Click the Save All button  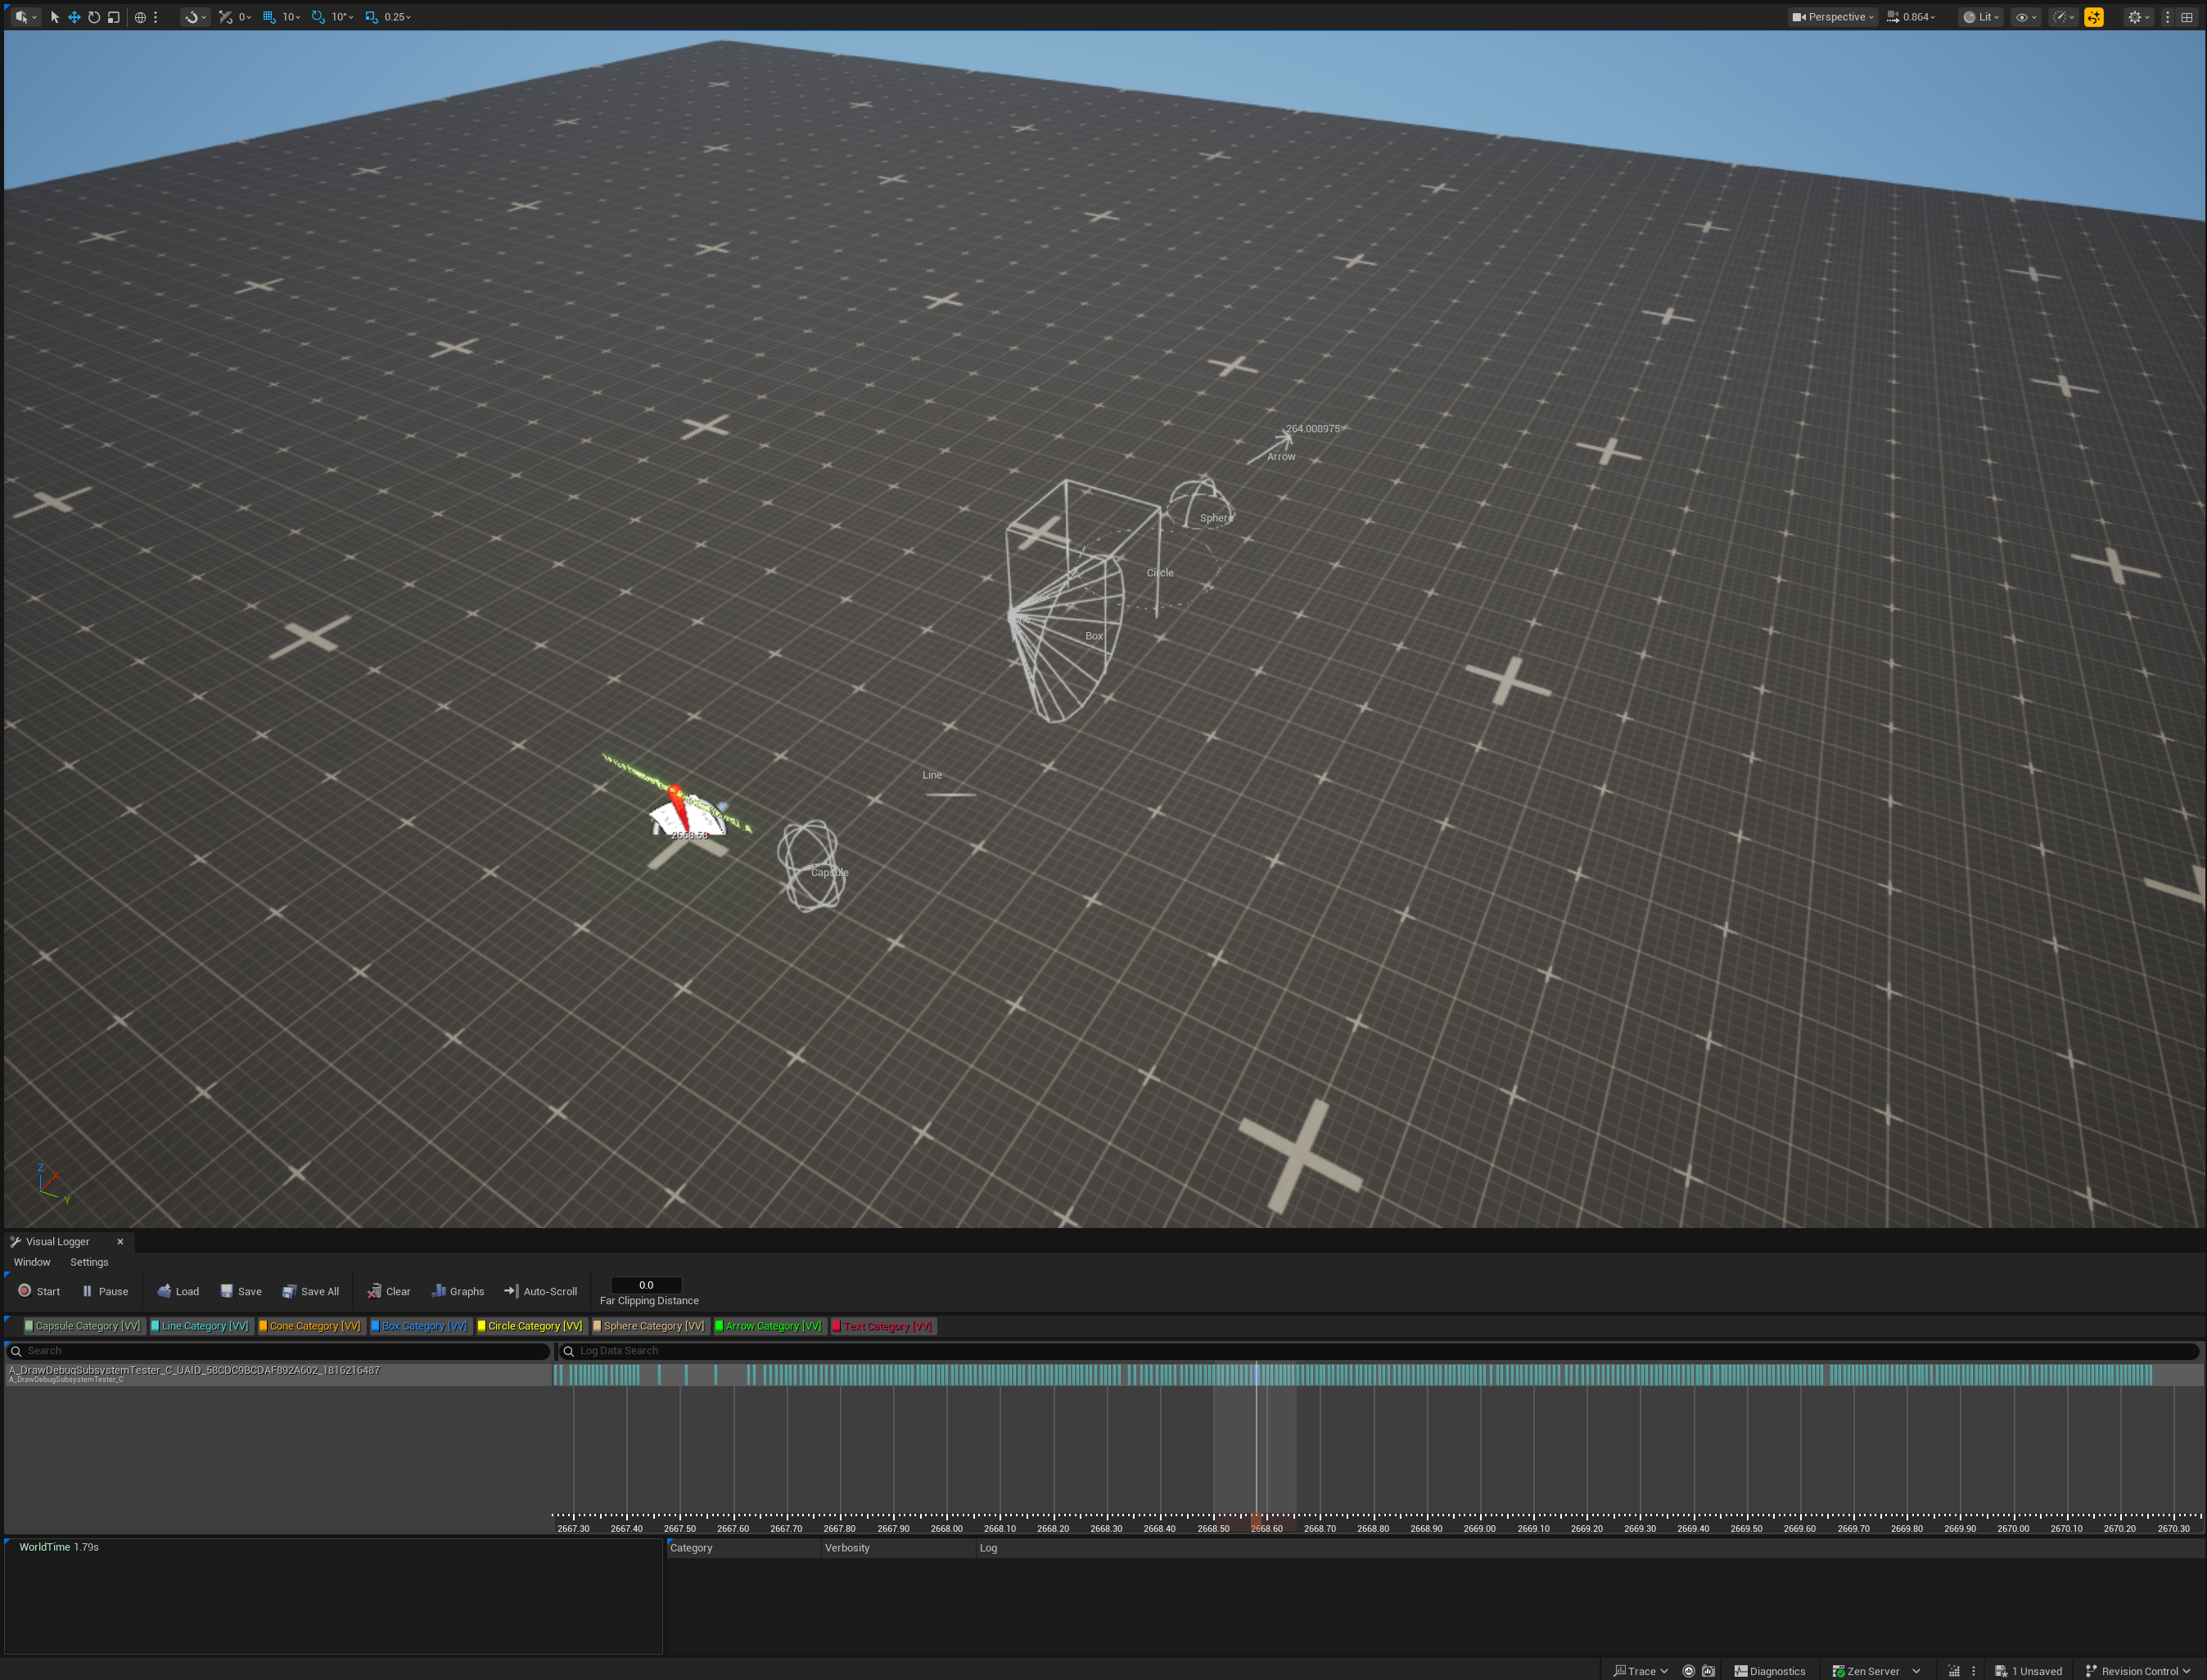coord(311,1291)
